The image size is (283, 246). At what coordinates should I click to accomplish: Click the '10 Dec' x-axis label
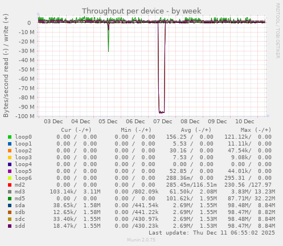[x=245, y=122]
